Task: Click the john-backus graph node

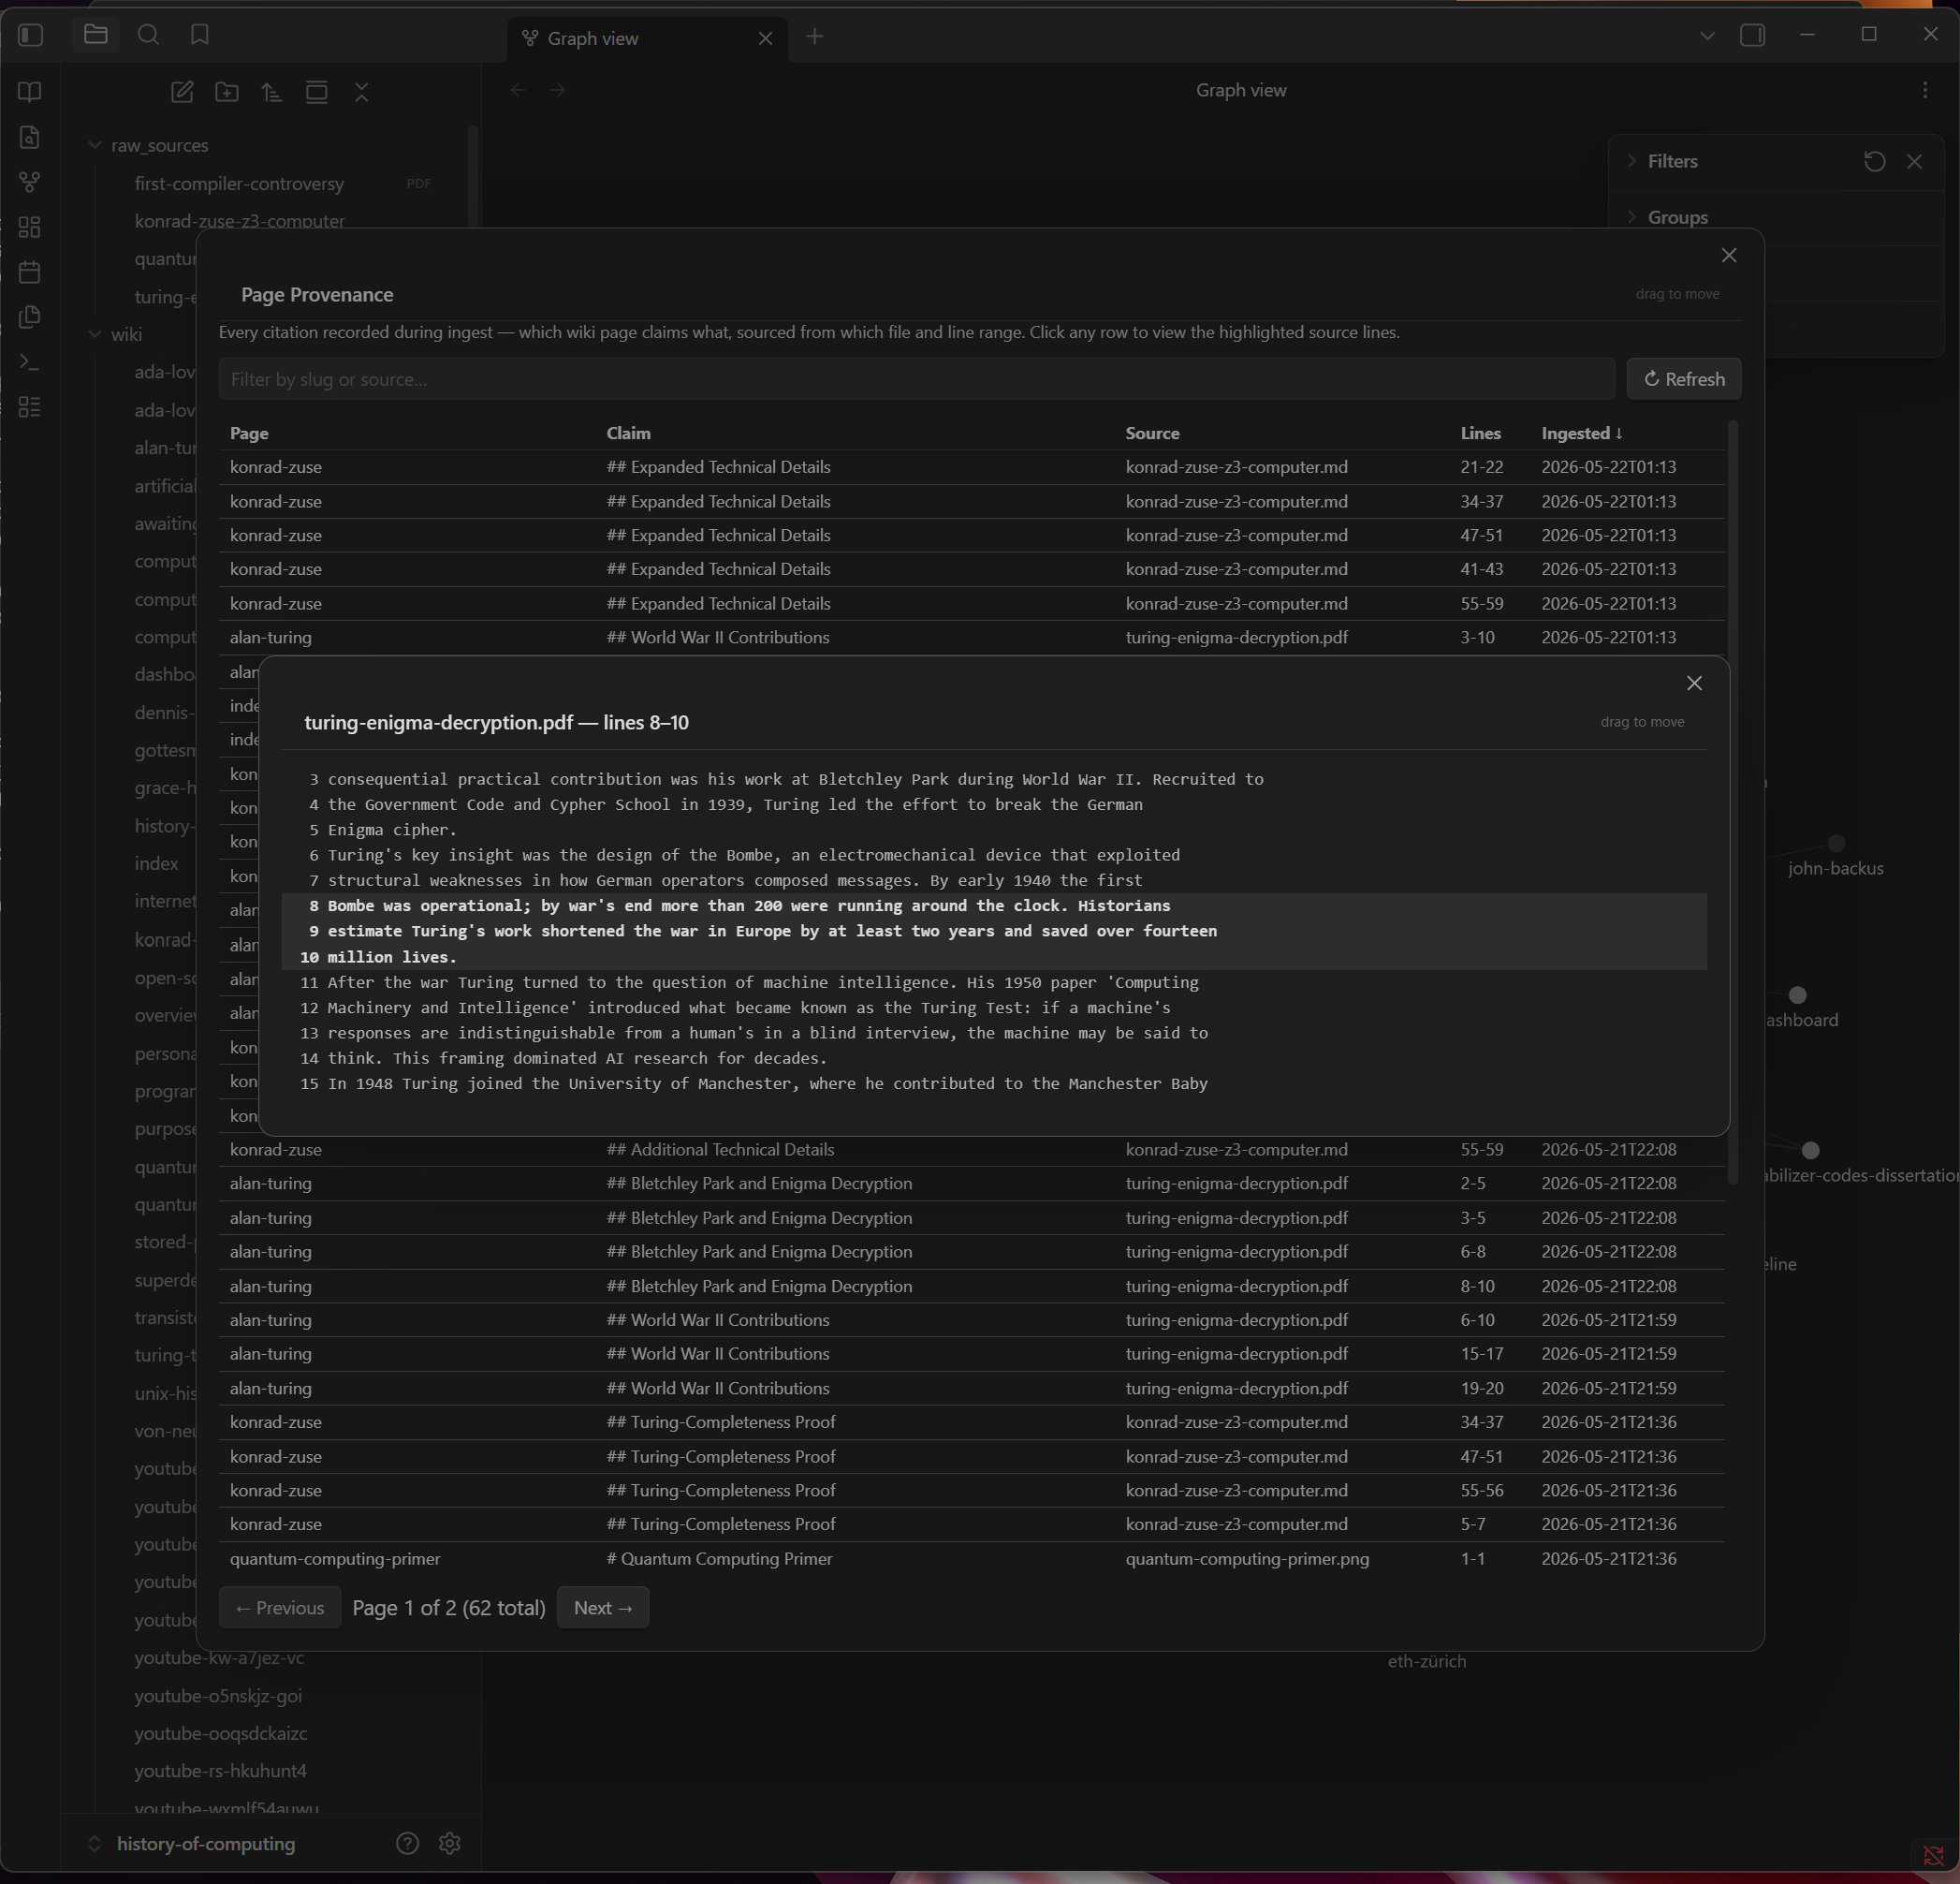Action: coord(1835,844)
